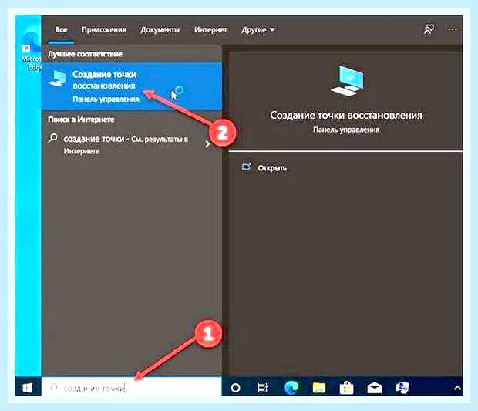Screen dimensions: 478x411
Task: Switch to the Документы tab
Action: tap(160, 30)
